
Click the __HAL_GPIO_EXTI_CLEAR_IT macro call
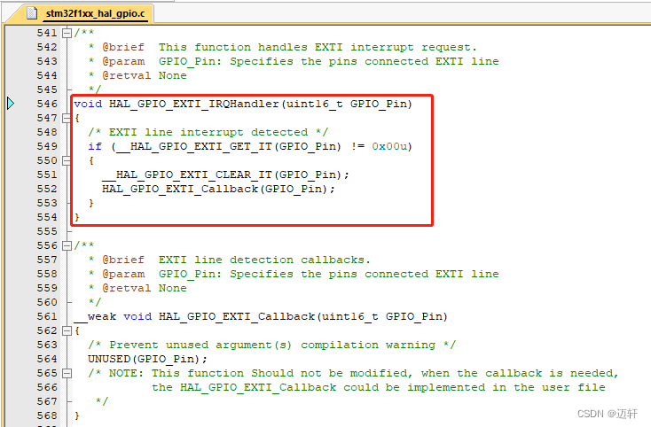click(187, 175)
